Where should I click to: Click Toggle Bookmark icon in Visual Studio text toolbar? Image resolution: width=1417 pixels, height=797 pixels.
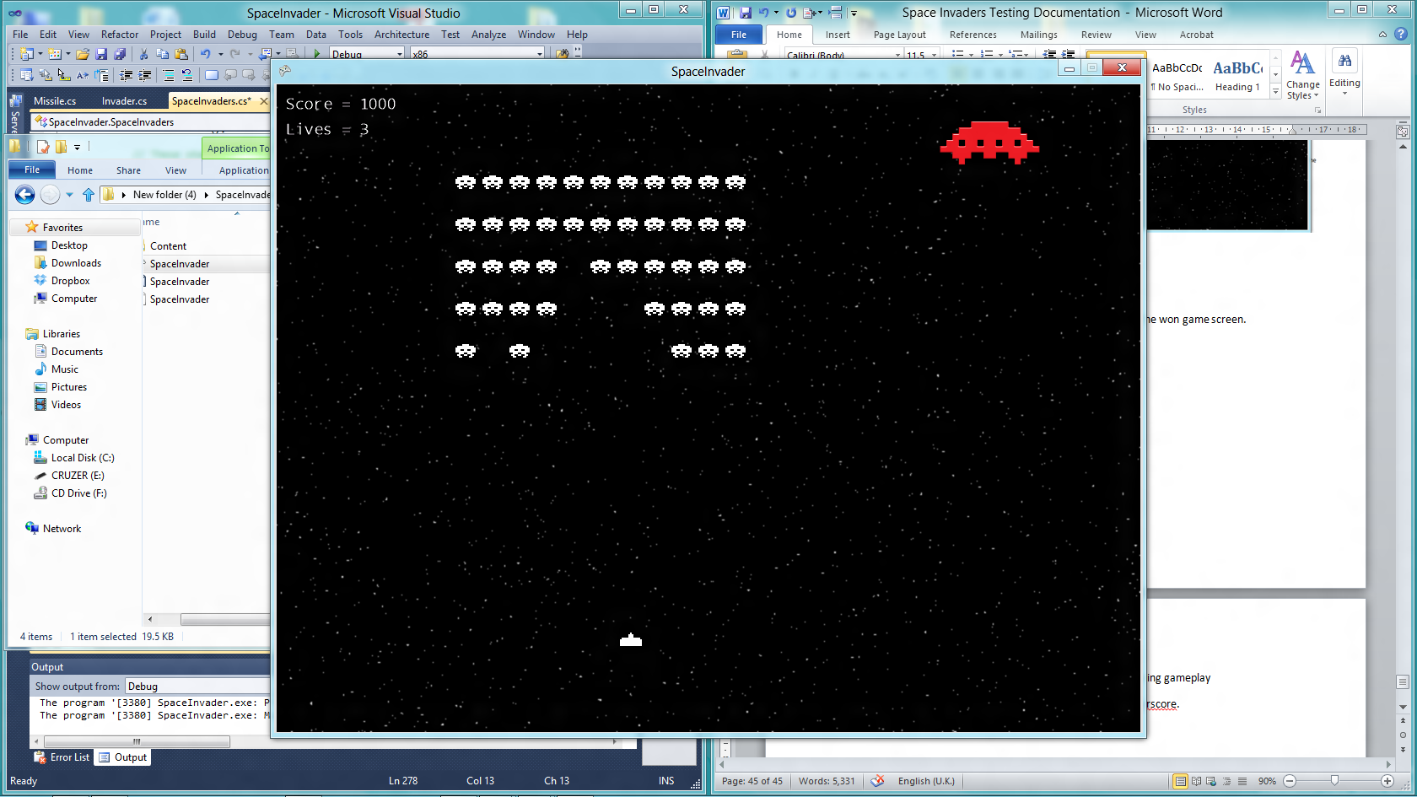point(212,75)
